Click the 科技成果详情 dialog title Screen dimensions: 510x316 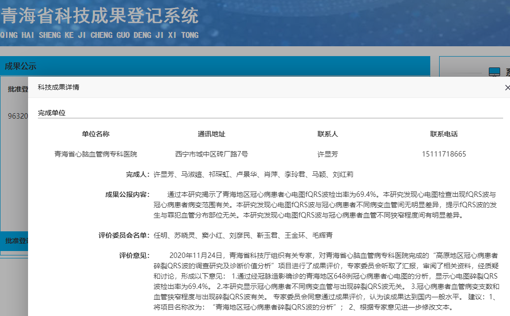(59, 87)
